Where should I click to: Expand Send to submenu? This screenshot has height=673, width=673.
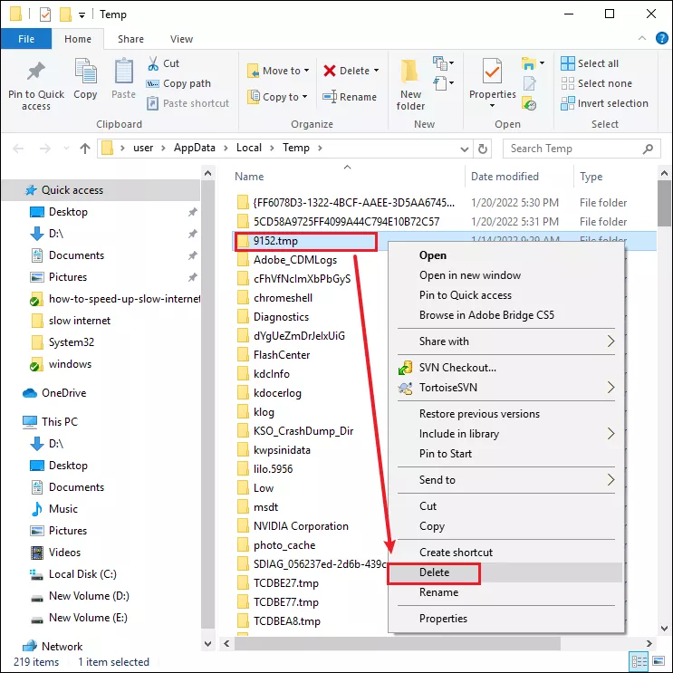[x=505, y=479]
